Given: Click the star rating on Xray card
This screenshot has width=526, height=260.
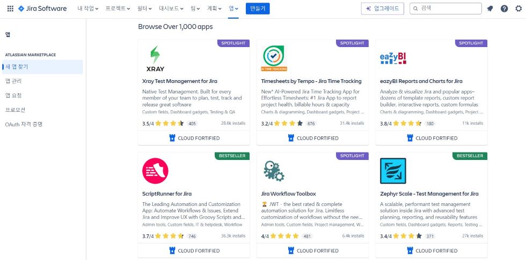Looking at the screenshot, I should click(x=169, y=124).
